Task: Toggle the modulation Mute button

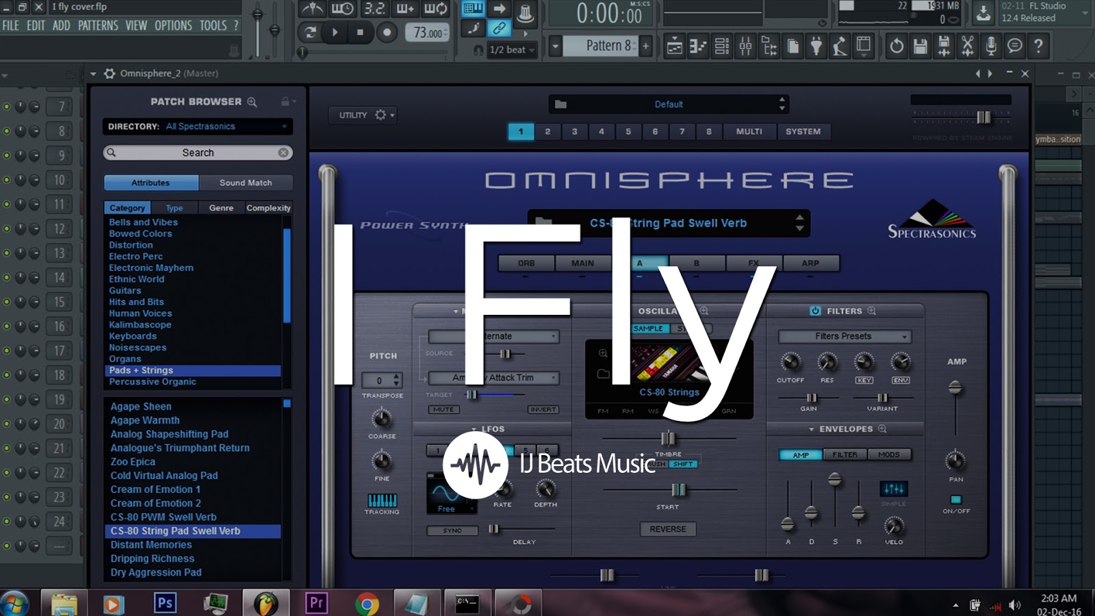Action: [x=443, y=409]
